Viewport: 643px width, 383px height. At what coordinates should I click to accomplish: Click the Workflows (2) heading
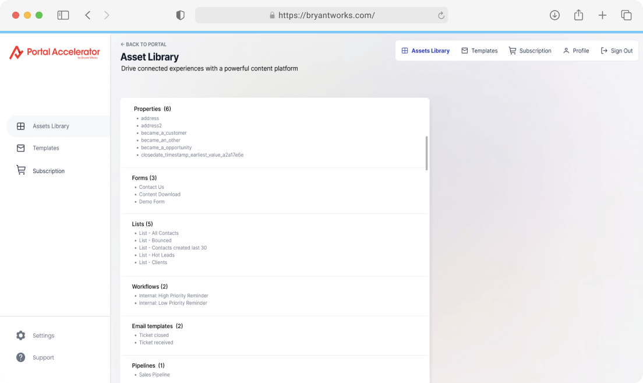pyautogui.click(x=150, y=287)
